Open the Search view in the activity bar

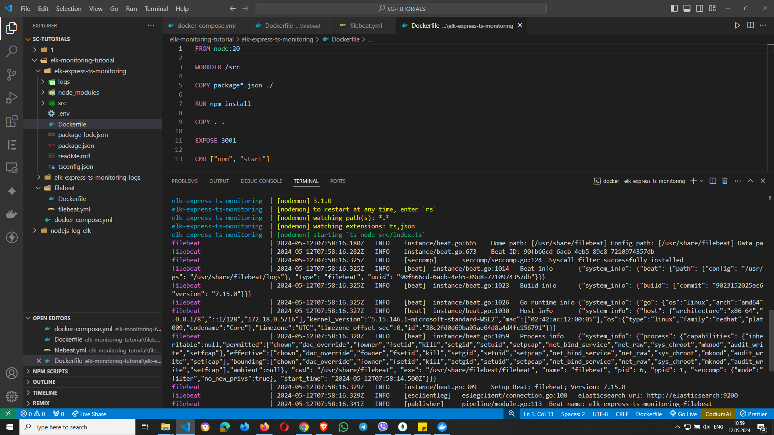tap(12, 51)
